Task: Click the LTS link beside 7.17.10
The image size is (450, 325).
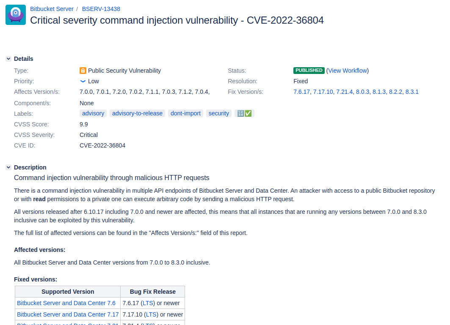Action: click(x=152, y=314)
